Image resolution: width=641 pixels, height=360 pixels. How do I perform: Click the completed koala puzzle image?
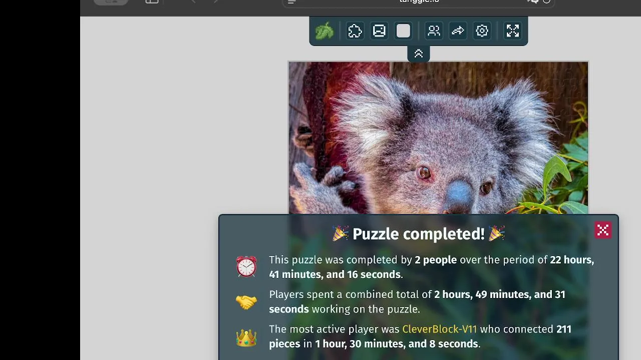coord(438,137)
